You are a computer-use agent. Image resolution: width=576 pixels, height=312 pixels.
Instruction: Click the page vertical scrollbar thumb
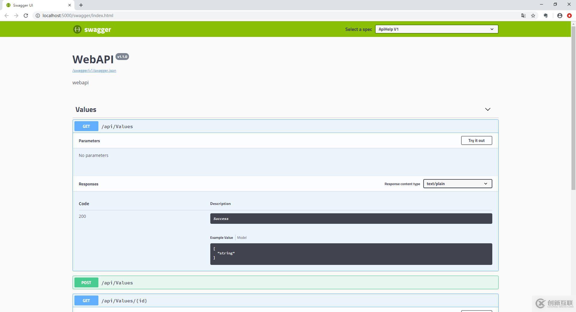[573, 108]
